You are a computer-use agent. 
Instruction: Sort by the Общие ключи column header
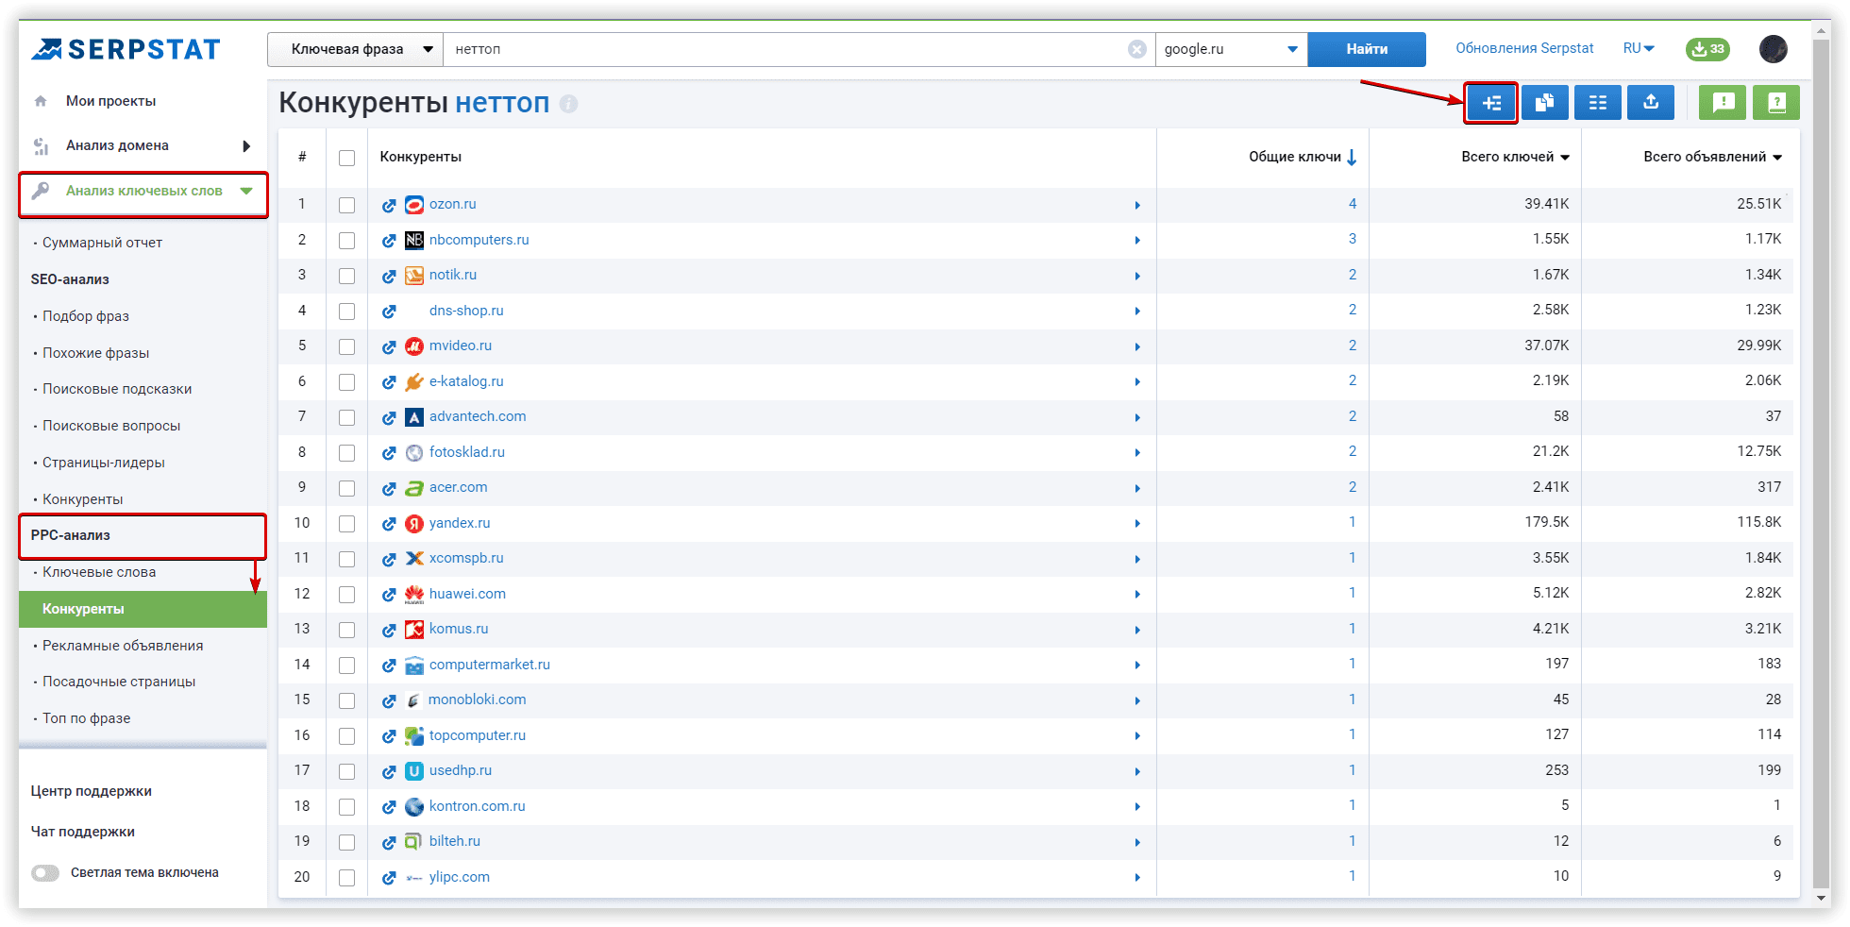click(1303, 157)
